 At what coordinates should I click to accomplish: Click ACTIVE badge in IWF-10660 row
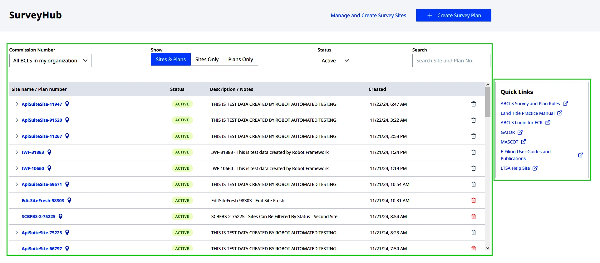(182, 168)
